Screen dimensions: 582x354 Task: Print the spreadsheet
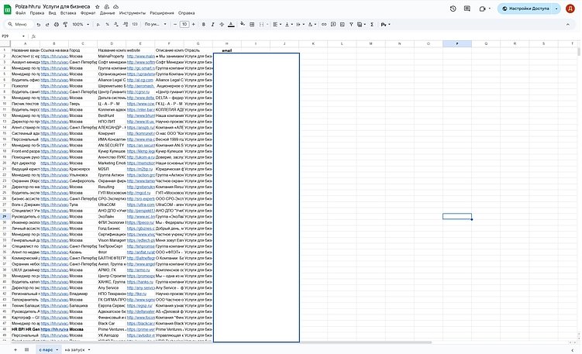(57, 25)
